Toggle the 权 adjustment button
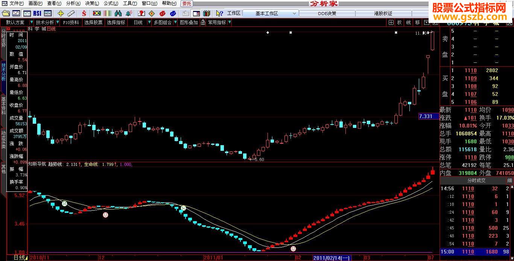514x261 pixels. [x=400, y=22]
